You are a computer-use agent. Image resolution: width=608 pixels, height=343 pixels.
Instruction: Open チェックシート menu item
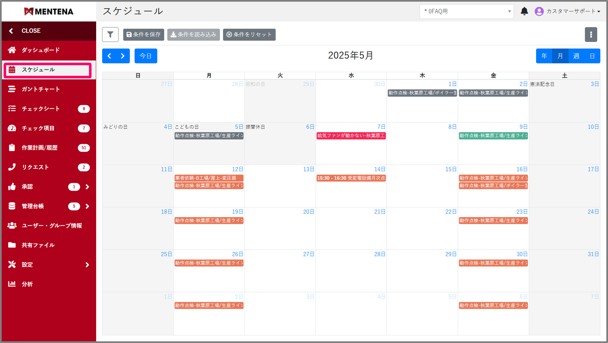coord(40,109)
